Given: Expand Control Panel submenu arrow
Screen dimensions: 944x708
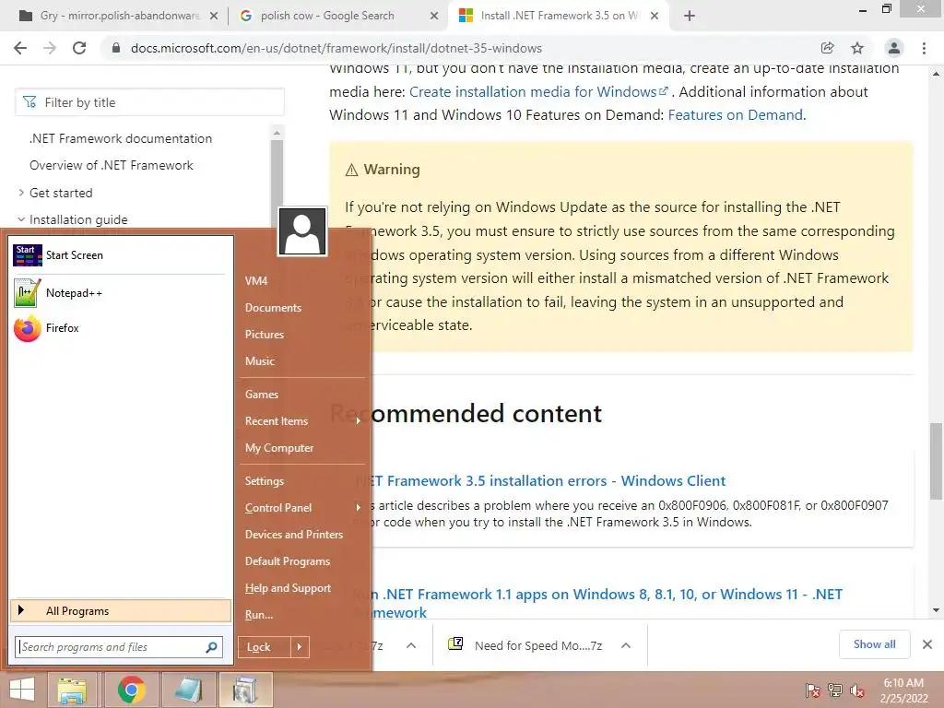Looking at the screenshot, I should pos(359,508).
